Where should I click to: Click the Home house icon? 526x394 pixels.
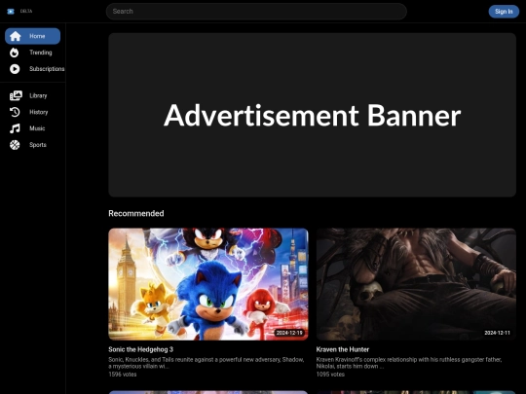point(15,36)
